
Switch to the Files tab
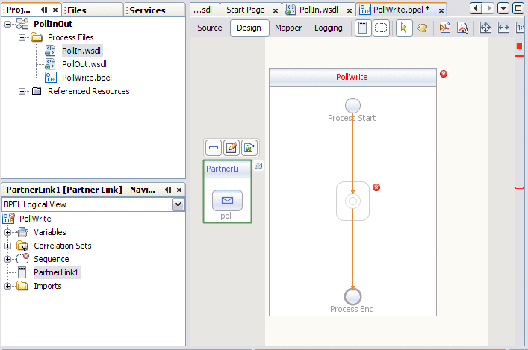(x=93, y=10)
